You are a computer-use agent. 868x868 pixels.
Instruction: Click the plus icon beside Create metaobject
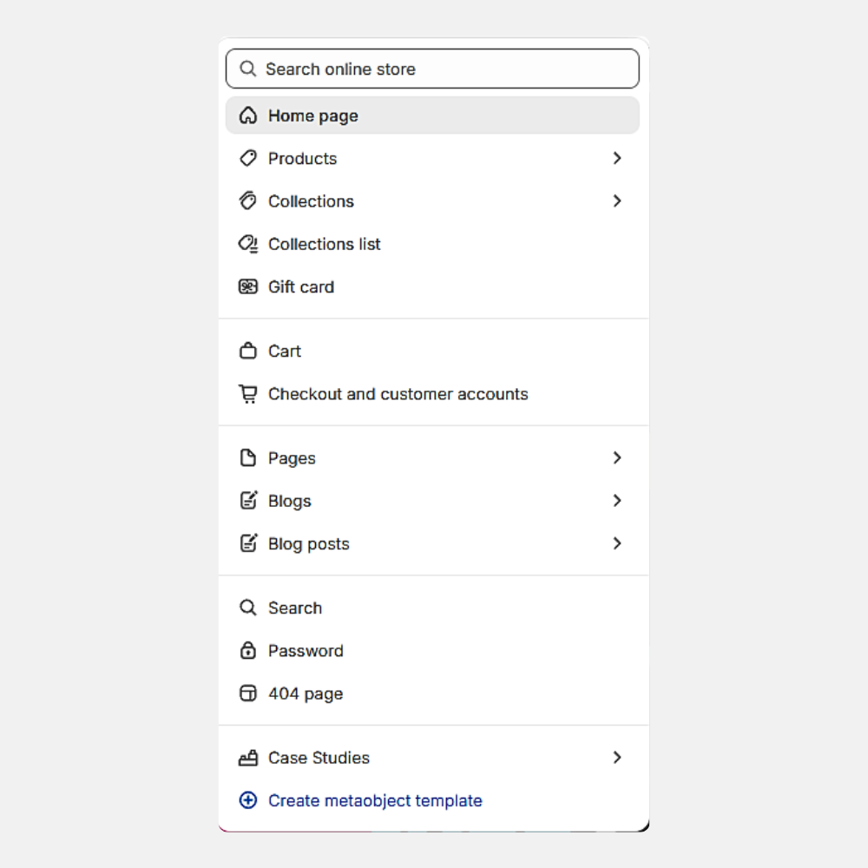coord(248,800)
